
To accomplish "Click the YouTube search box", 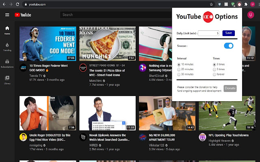I will (116, 15).
